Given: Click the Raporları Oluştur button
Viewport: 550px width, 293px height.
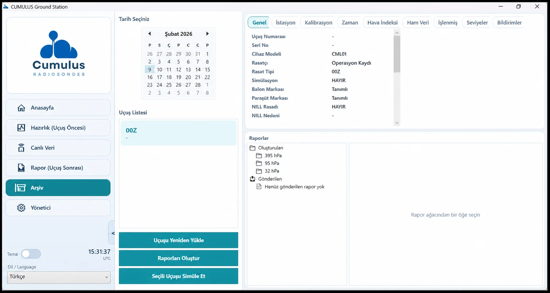Looking at the screenshot, I should (179, 258).
